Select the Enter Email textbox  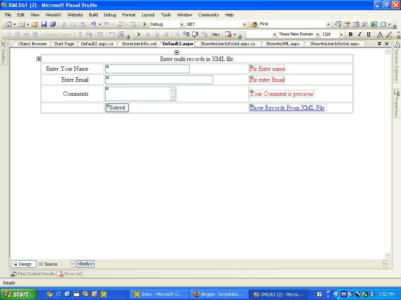(x=159, y=80)
